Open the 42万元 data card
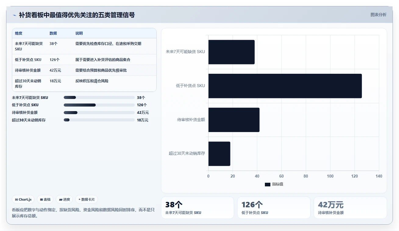The image size is (399, 231). tap(350, 208)
